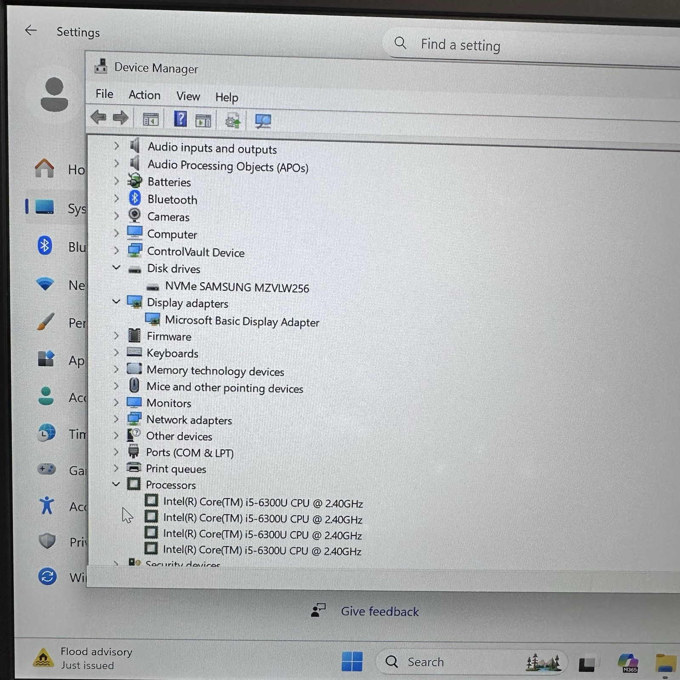Select the Batteries icon in device tree
The image size is (680, 680).
[x=135, y=181]
